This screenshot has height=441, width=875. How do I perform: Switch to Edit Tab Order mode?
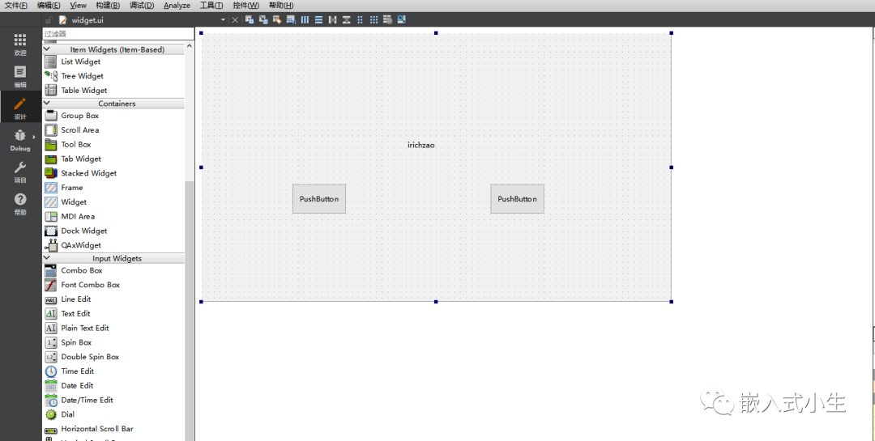point(291,19)
